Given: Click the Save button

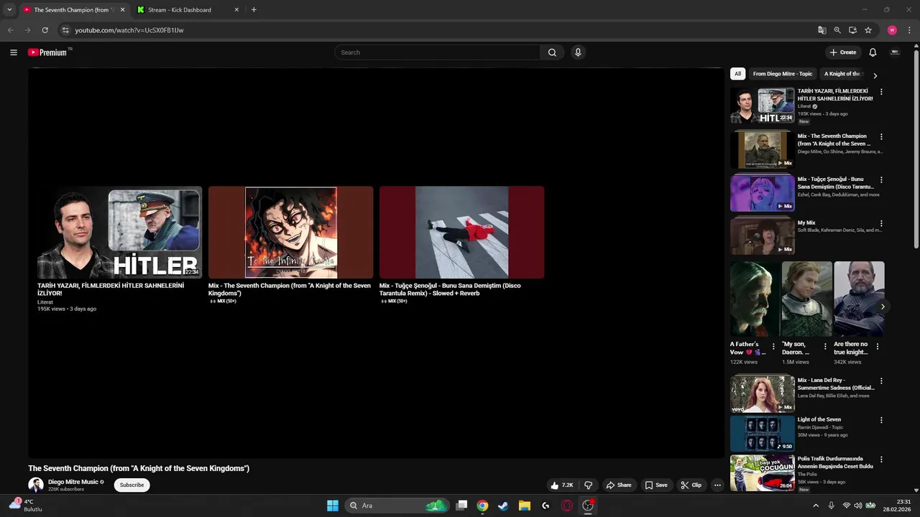Looking at the screenshot, I should 656,485.
